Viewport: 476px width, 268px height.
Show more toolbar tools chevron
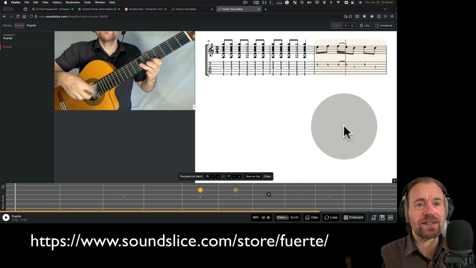[x=385, y=16]
